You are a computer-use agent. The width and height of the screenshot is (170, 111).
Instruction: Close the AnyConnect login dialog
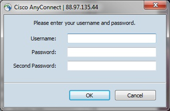(x=155, y=5)
